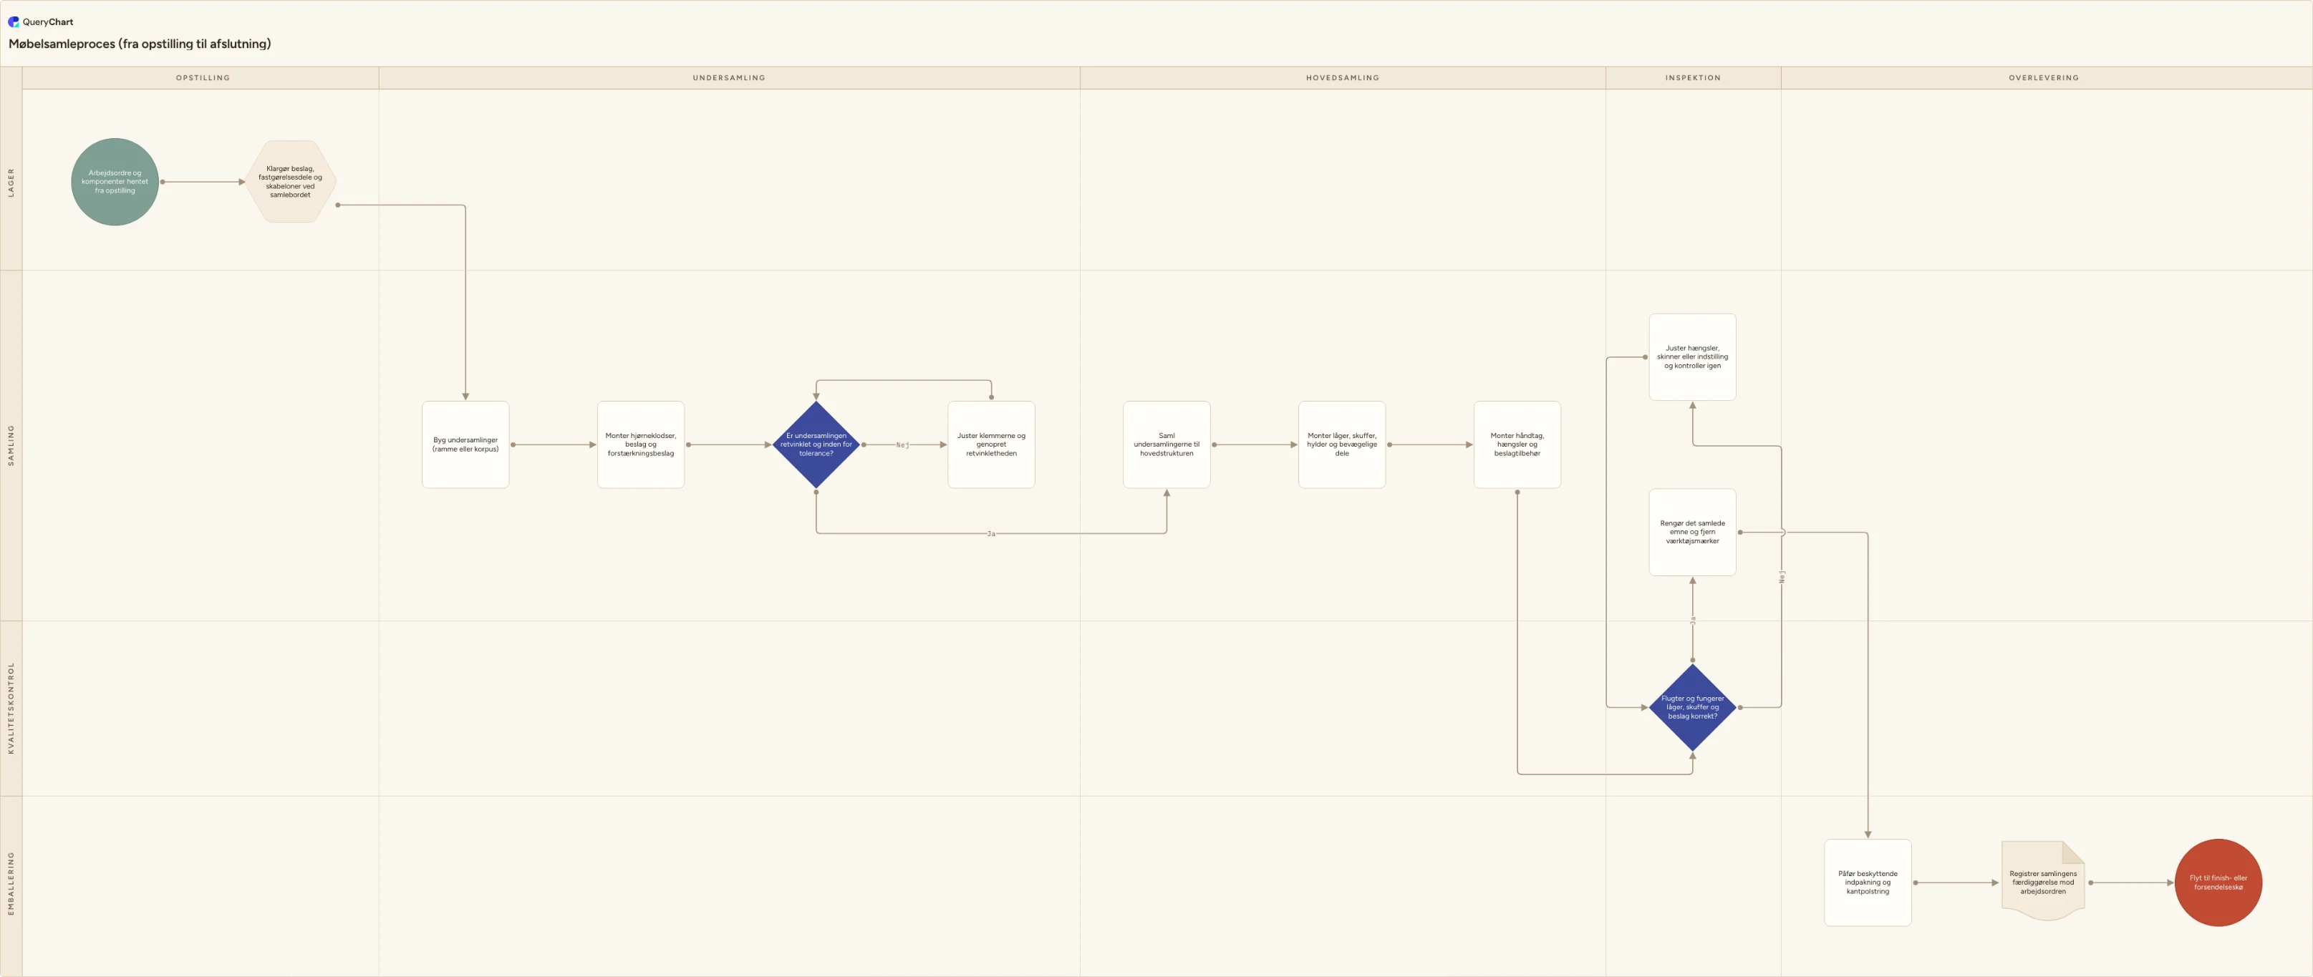The image size is (2313, 977).
Task: Click the UNDERSAMLING column header
Action: [x=729, y=78]
